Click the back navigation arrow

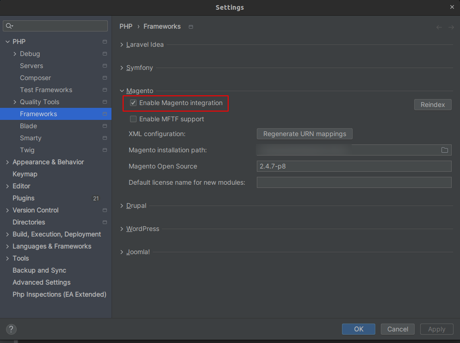pos(439,27)
